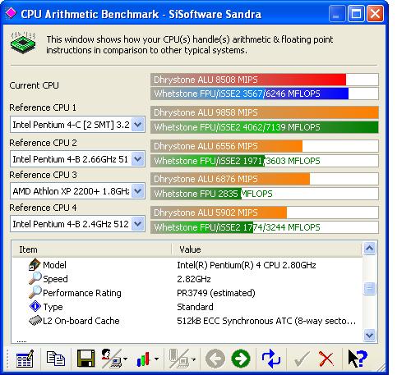Select the Speed row in the list
The width and height of the screenshot is (411, 375).
pyautogui.click(x=187, y=279)
